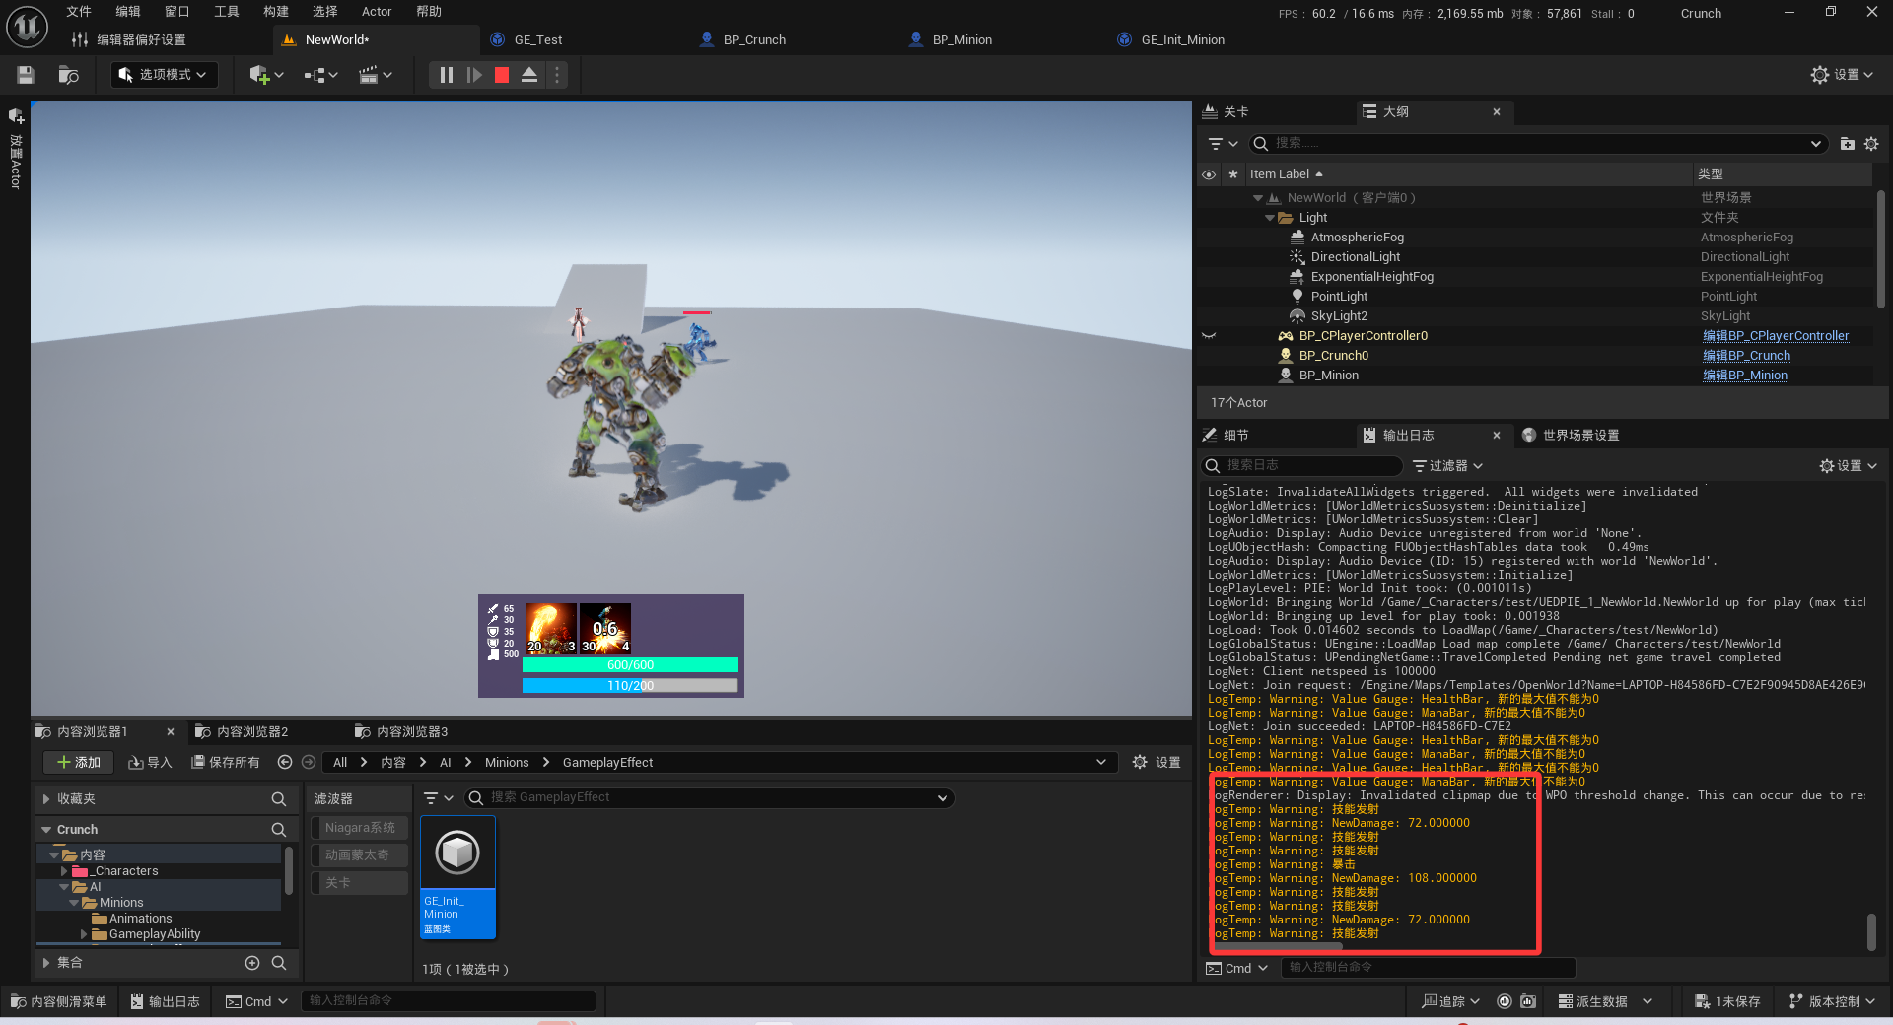Click the second ability icon in HUD
This screenshot has width=1893, height=1025.
[604, 629]
